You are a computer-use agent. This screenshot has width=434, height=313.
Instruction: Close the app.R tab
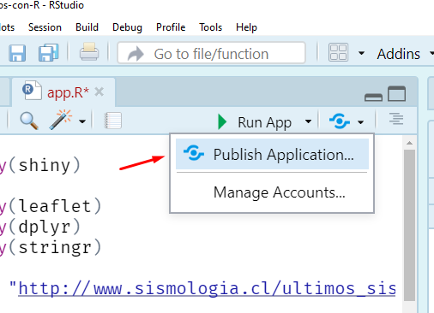[99, 92]
